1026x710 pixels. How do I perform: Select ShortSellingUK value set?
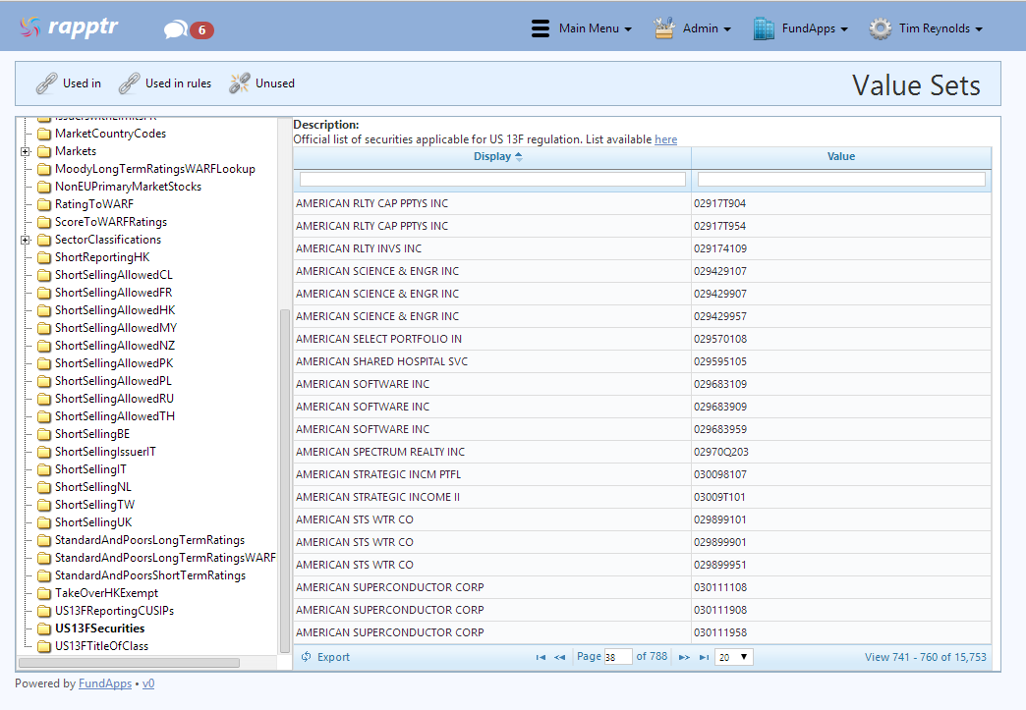tap(93, 522)
